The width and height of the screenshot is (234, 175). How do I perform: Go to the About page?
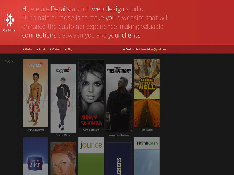(x=42, y=49)
